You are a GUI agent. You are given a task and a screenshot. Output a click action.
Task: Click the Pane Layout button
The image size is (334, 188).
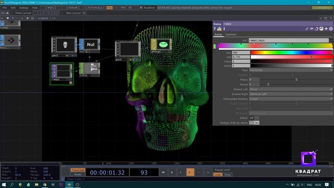pos(23,13)
